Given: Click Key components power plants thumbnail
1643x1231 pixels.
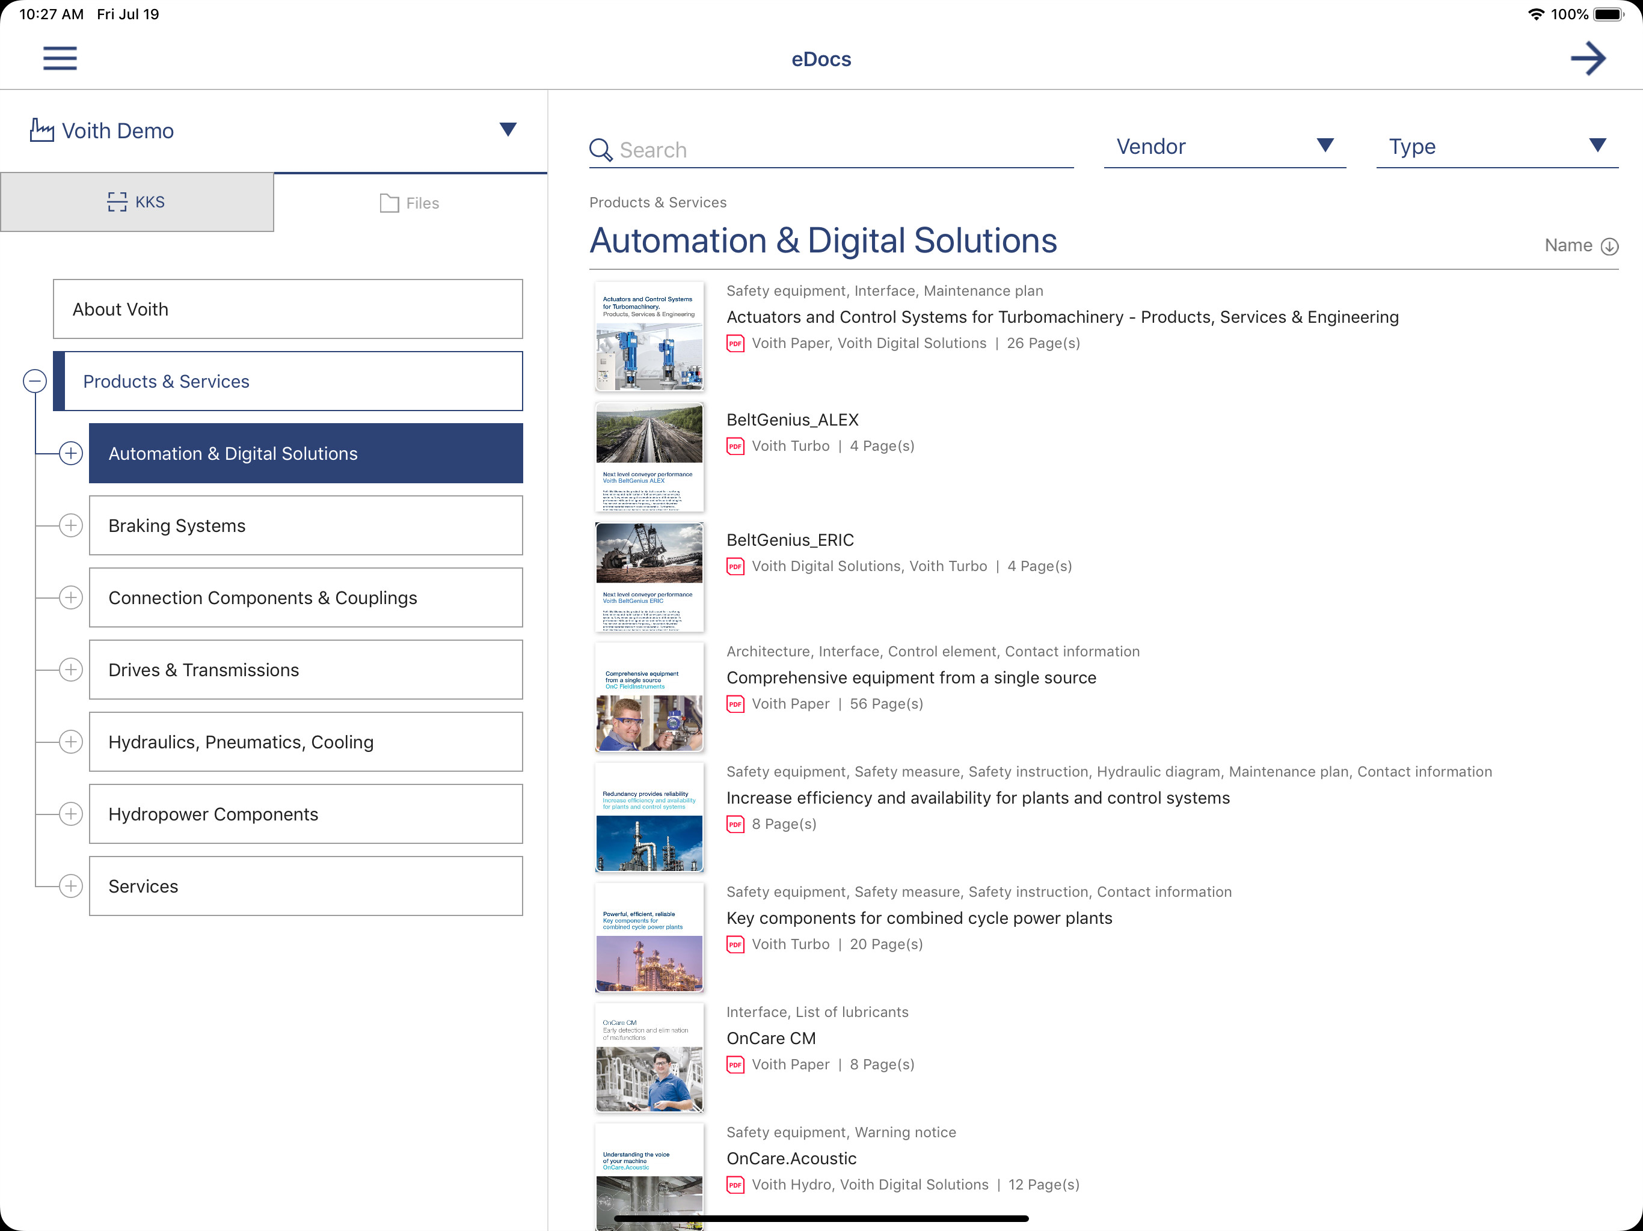Looking at the screenshot, I should (x=649, y=937).
